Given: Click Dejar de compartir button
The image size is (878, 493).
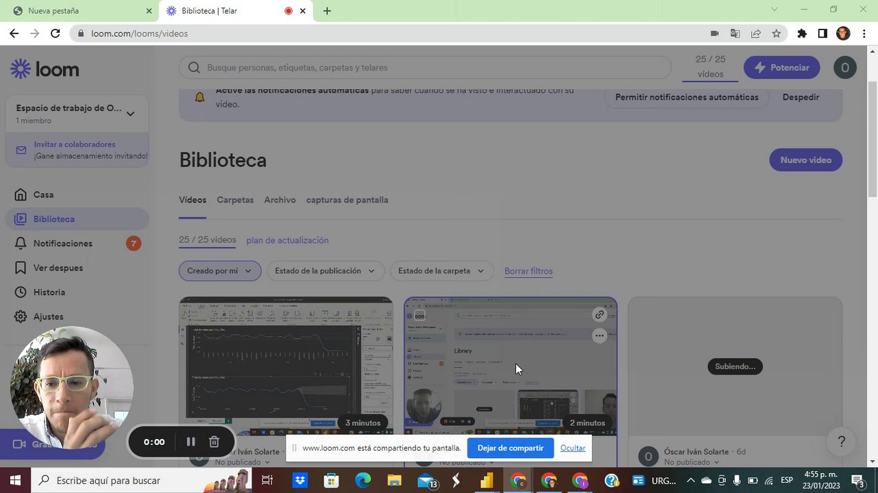Looking at the screenshot, I should pyautogui.click(x=511, y=448).
